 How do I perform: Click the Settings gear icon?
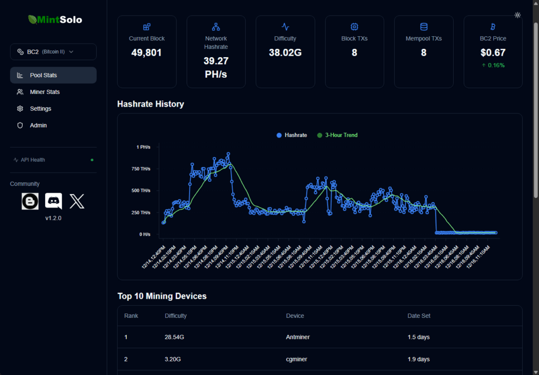pyautogui.click(x=20, y=108)
